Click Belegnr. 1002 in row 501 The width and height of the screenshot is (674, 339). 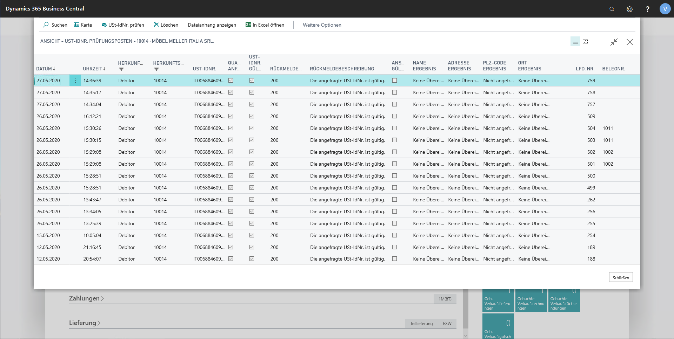click(608, 164)
